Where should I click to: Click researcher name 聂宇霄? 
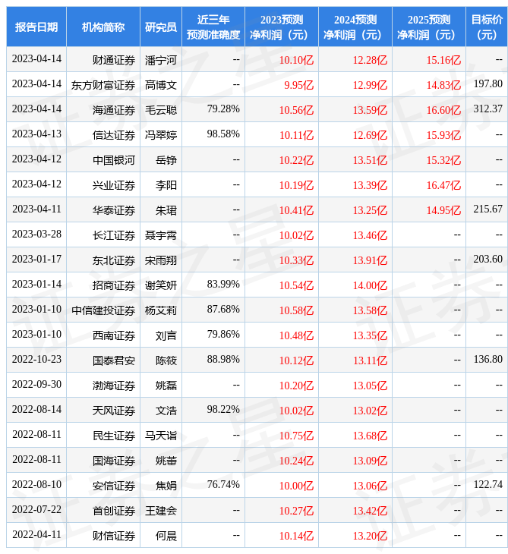coord(161,235)
